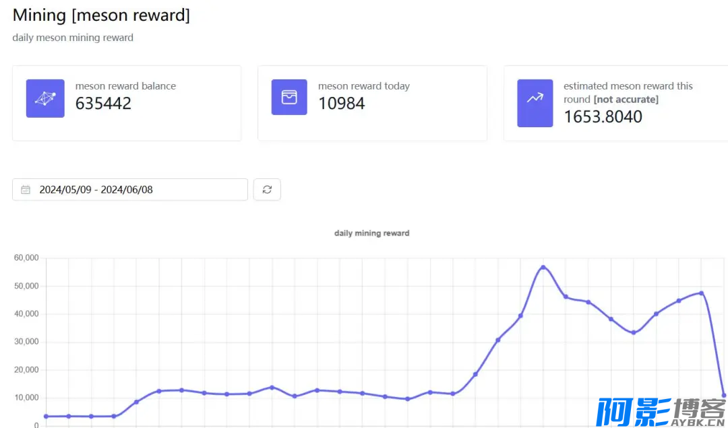
Task: Click the network icon in the reward balance card
Action: coord(45,98)
